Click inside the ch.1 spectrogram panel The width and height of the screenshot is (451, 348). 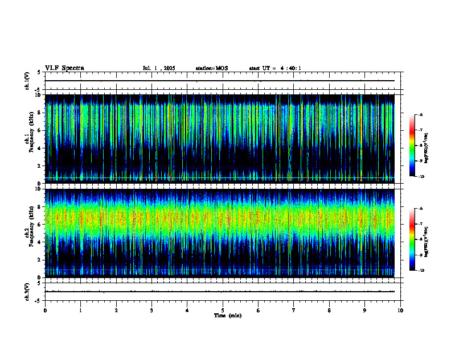tap(220, 139)
